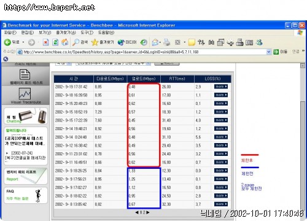Click the Links (연결) bar label
307x221 pixels.
click(295, 52)
